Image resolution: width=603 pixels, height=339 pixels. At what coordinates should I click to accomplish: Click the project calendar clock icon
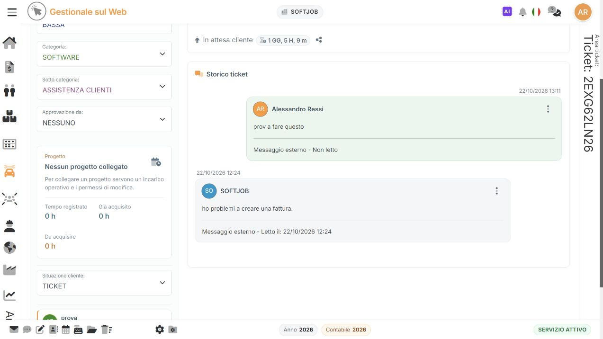[x=156, y=162]
